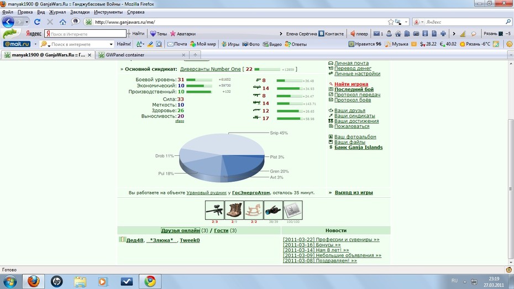Click the Боевой уровень progress bar

pyautogui.click(x=199, y=80)
